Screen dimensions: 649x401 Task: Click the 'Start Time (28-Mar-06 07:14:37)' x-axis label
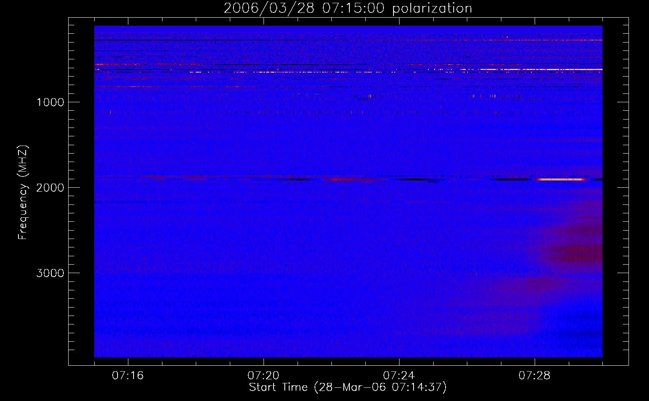[348, 387]
